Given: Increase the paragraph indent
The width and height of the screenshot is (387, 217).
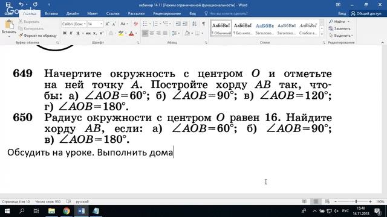Looking at the screenshot, I should [184, 24].
